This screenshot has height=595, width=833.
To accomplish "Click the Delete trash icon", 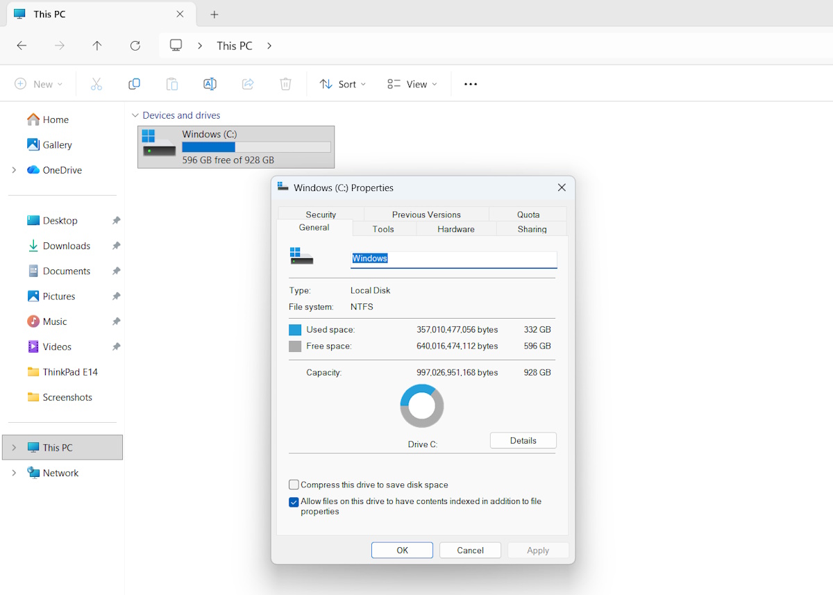I will click(x=285, y=84).
